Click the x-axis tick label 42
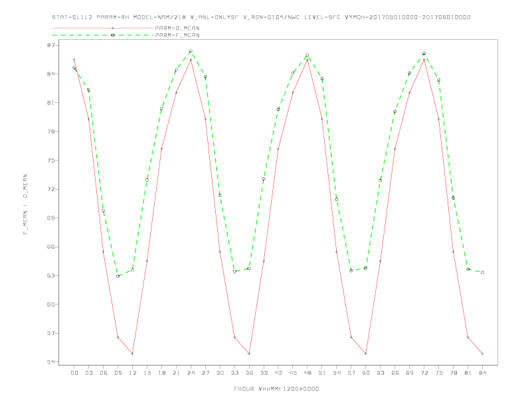 click(x=278, y=373)
